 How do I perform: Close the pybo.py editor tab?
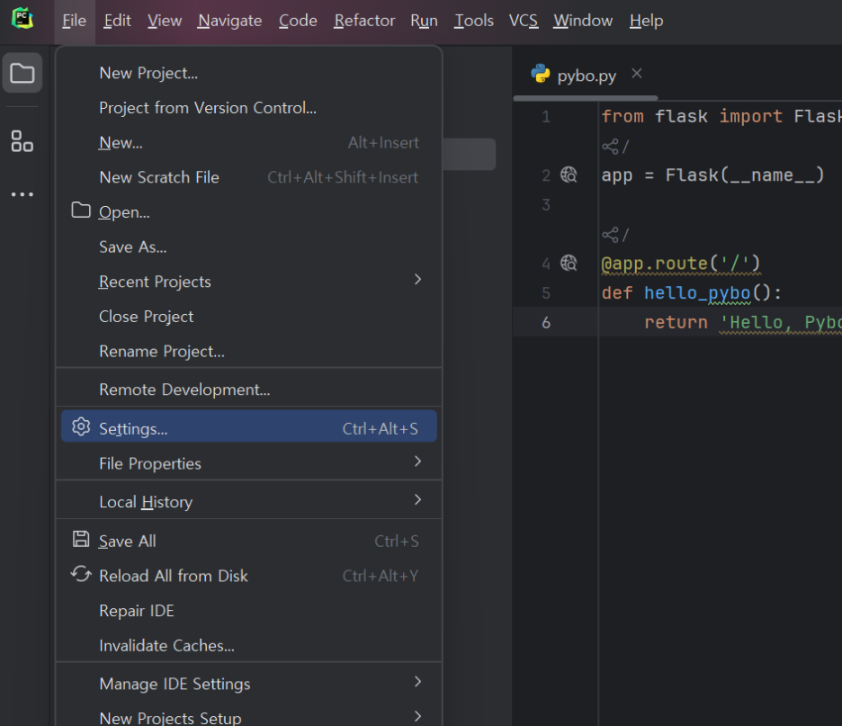pyautogui.click(x=637, y=74)
